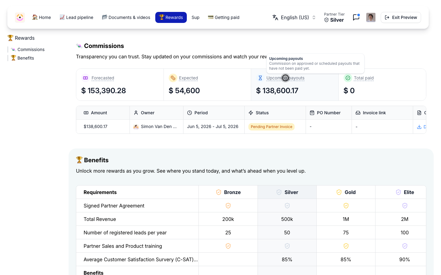Click Silver shield for Partner Sales training
The height and width of the screenshot is (275, 441).
[287, 246]
